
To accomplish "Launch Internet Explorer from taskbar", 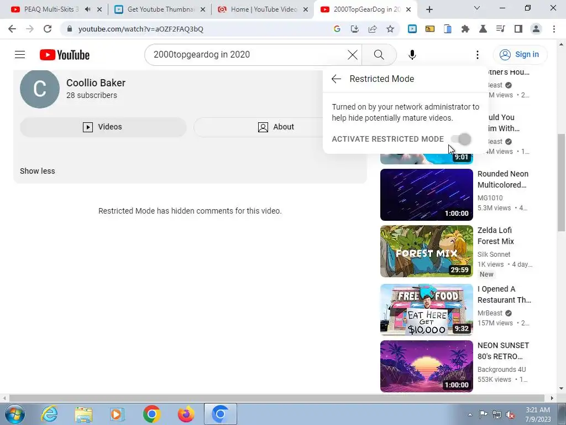I will 49,414.
